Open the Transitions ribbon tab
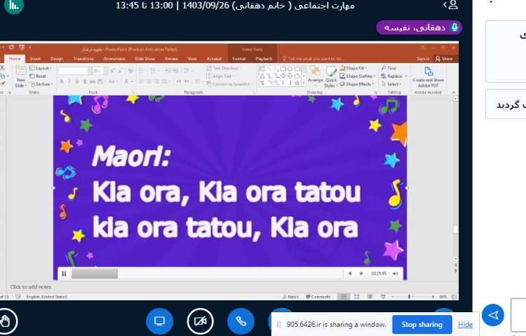 [83, 59]
